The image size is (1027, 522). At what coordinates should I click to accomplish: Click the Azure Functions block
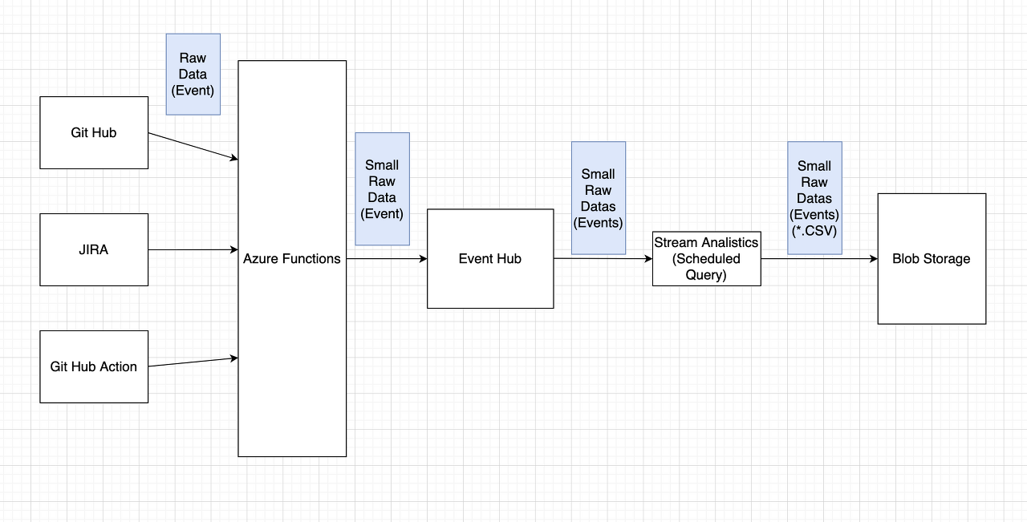point(292,259)
